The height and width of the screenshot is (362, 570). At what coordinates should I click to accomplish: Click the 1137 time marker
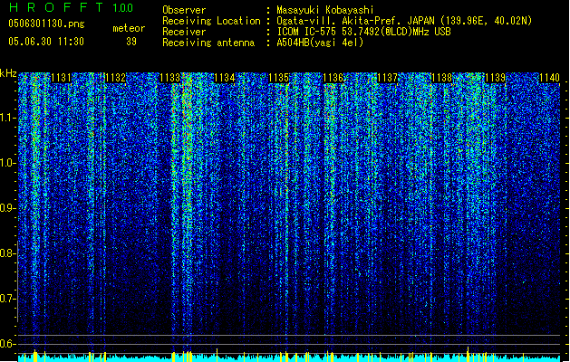[x=388, y=78]
